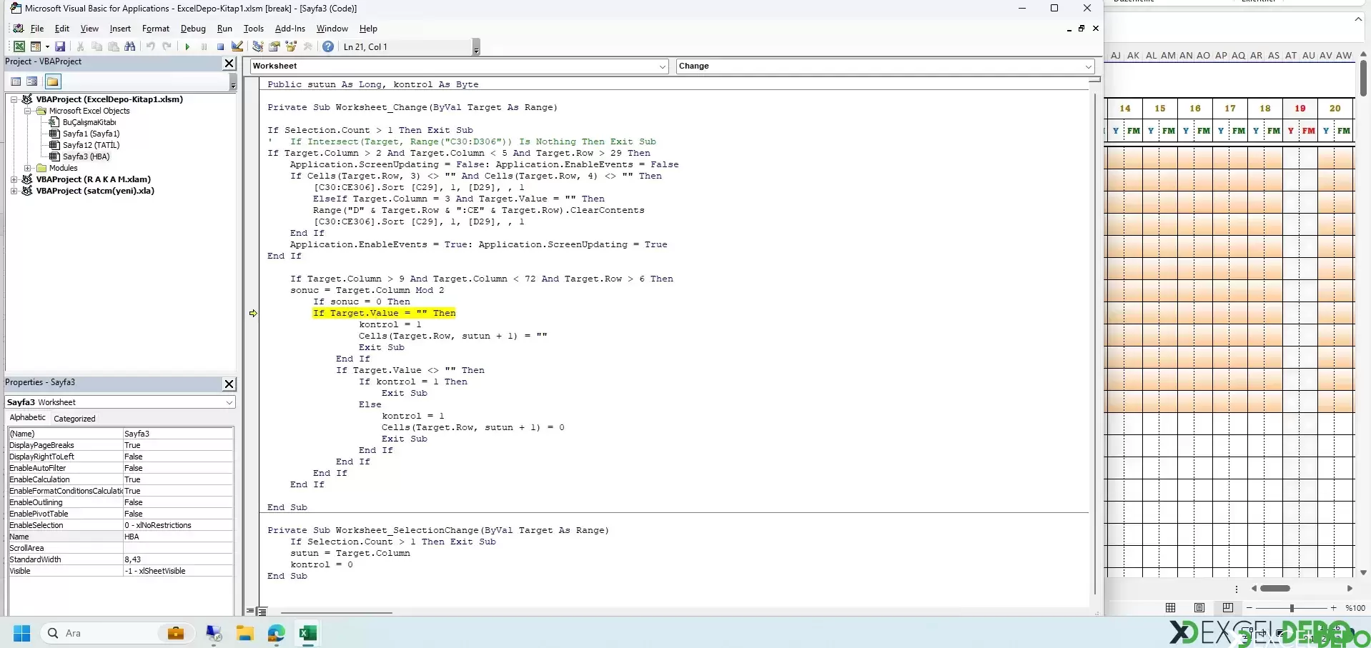Select the EnableSelection property row
Screen dimensions: 1371x648
pyautogui.click(x=121, y=525)
